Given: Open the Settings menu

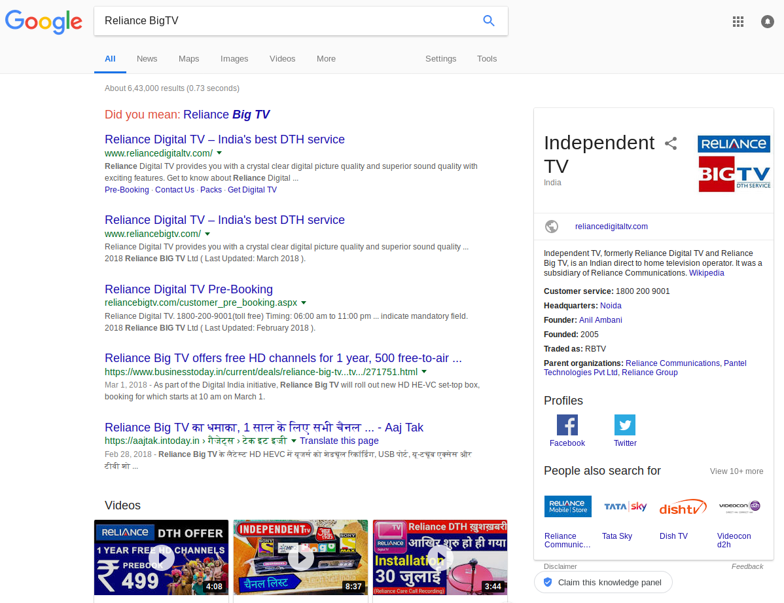Looking at the screenshot, I should (440, 58).
